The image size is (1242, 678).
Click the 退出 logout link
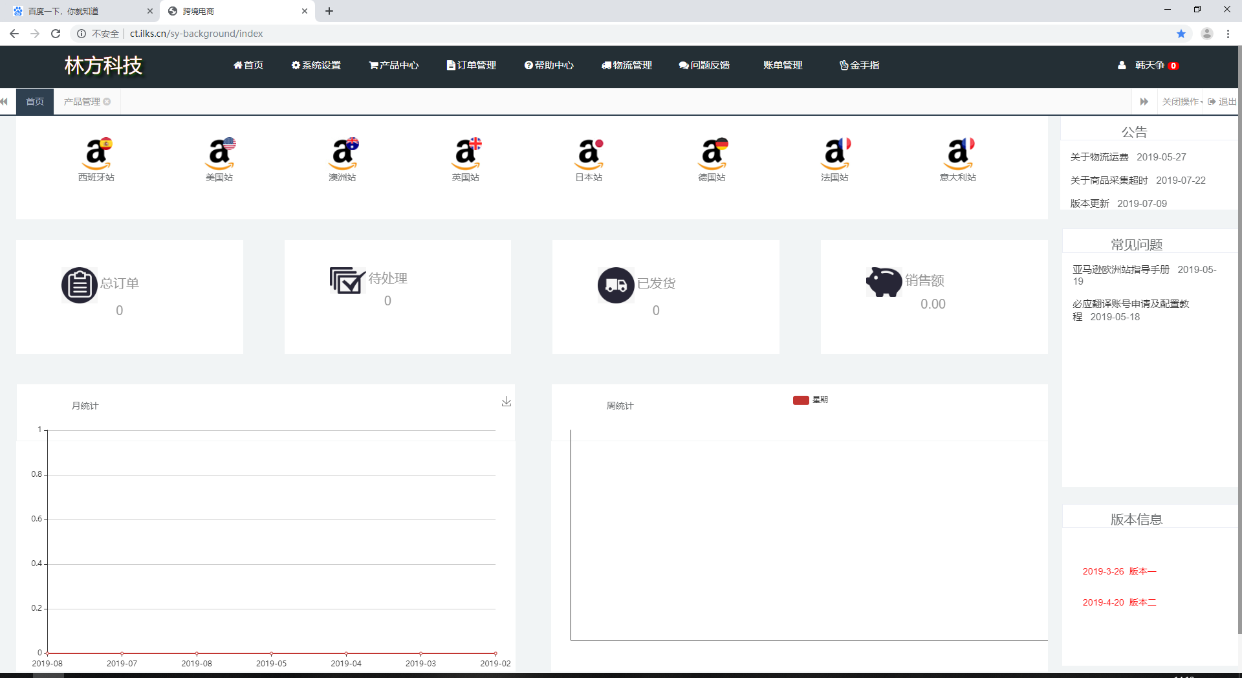click(1223, 102)
